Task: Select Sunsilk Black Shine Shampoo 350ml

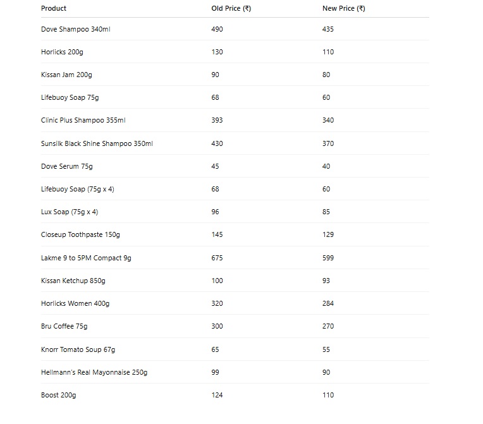Action: point(97,143)
